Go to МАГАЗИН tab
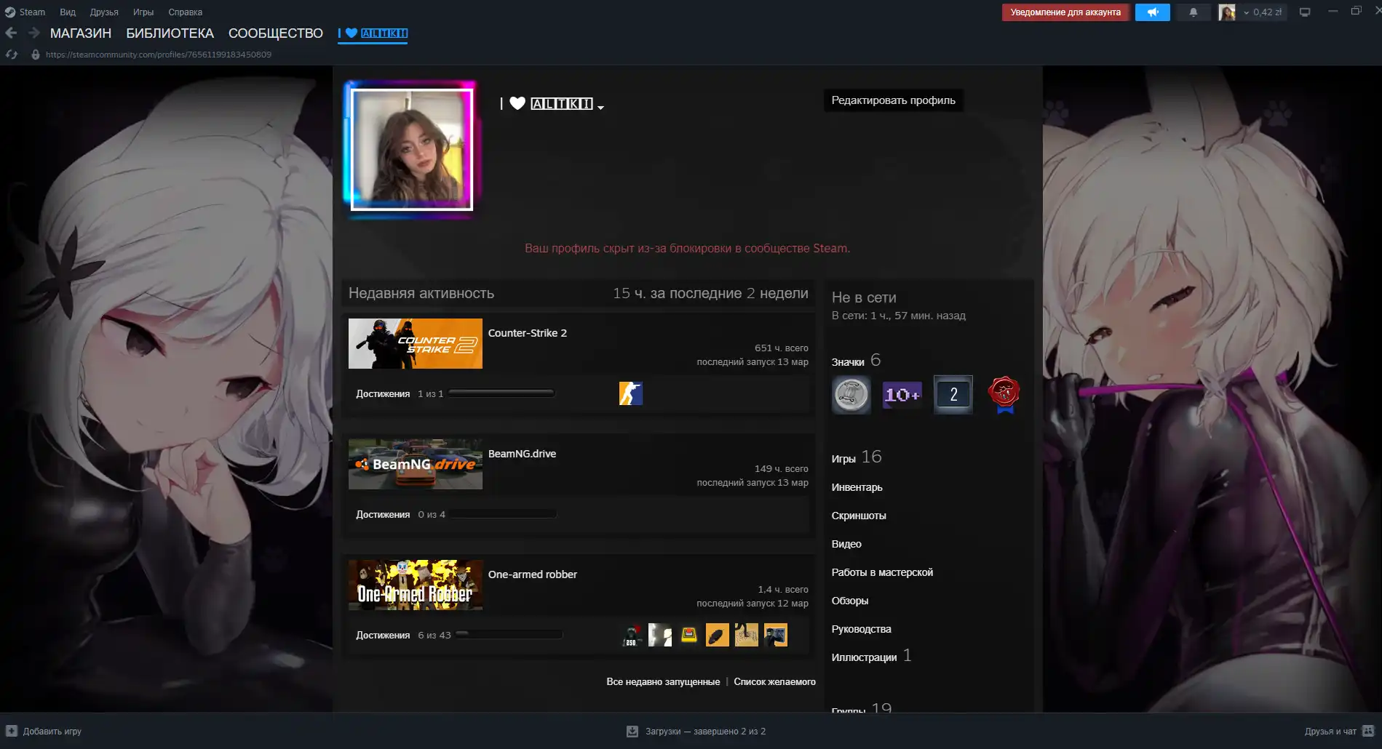The image size is (1382, 749). [x=81, y=33]
